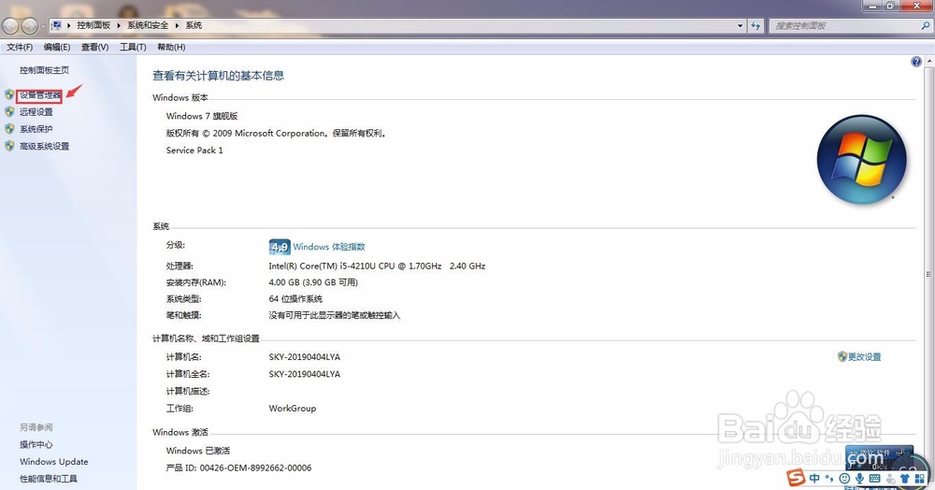Expand arrow before 控制面板 breadcrumb
The height and width of the screenshot is (490, 935).
click(69, 25)
